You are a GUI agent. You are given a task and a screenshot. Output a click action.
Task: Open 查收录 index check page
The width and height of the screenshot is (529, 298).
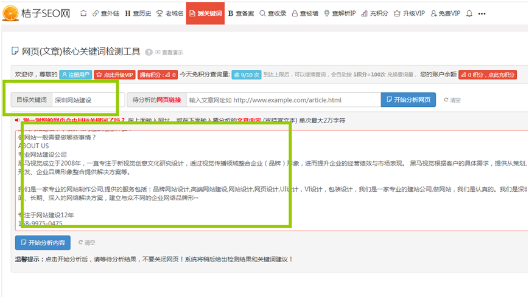(273, 13)
